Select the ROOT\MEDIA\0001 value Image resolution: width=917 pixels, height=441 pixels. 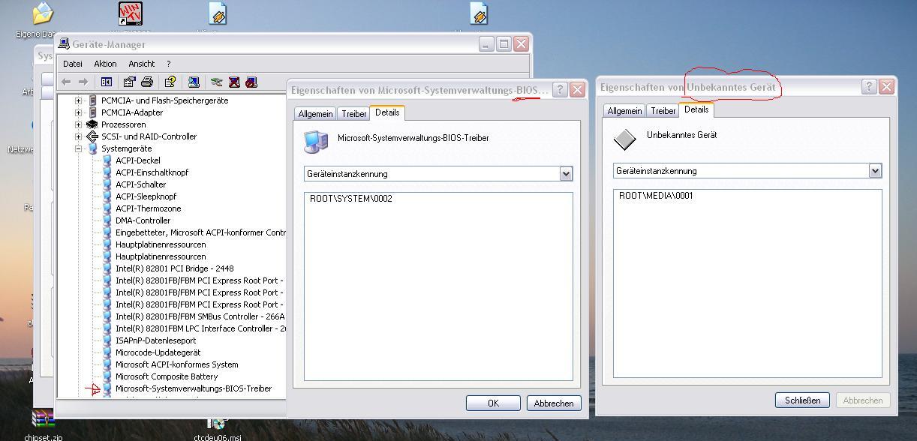tap(657, 196)
